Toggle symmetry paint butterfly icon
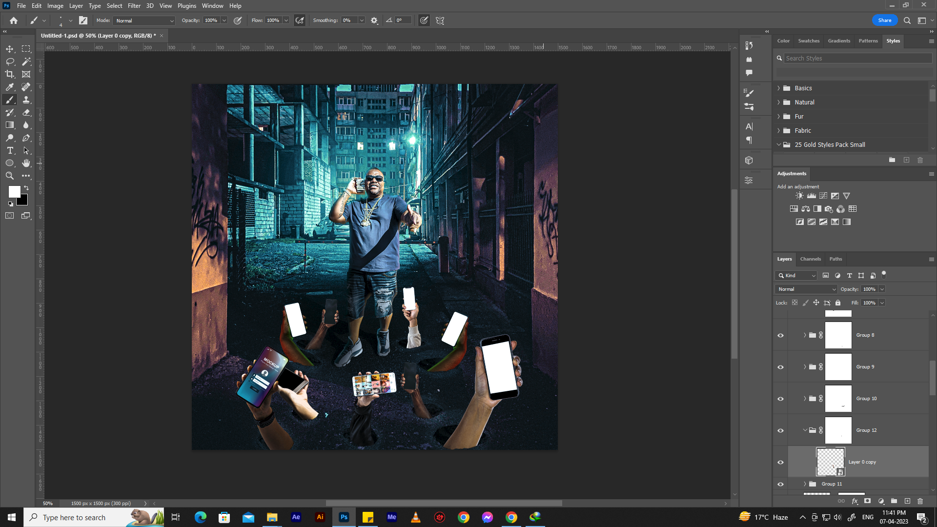This screenshot has height=527, width=937. [x=440, y=20]
